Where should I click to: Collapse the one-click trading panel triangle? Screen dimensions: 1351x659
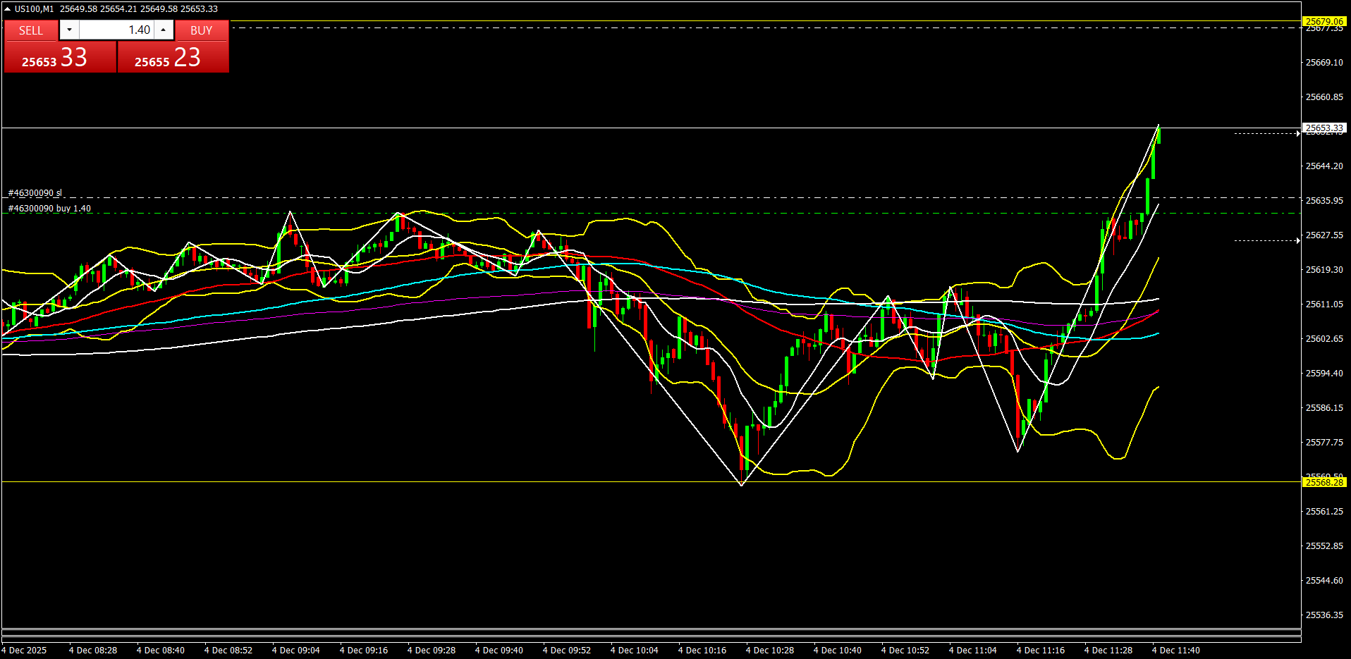coord(7,9)
